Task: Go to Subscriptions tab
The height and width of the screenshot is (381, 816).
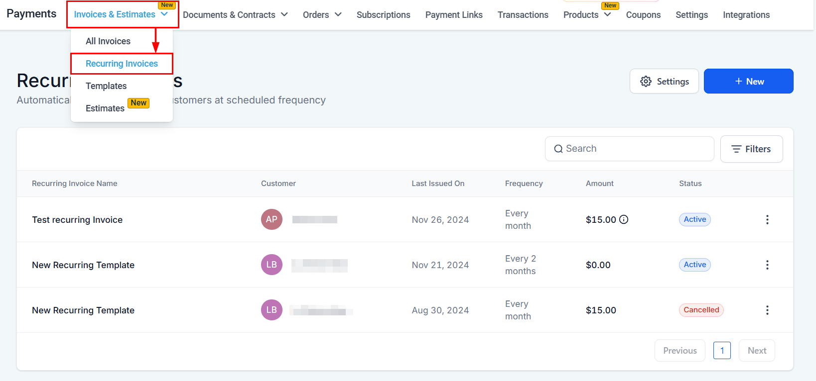Action: (384, 15)
